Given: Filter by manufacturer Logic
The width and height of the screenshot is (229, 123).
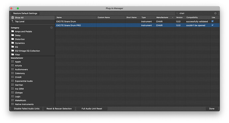Looking at the screenshot, I should click(x=32, y=97).
